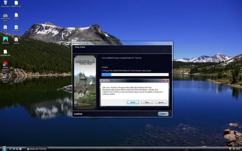Viewport: 242px width, 151px height.
Task: Click the security shield tray icon
Action: (230, 149)
